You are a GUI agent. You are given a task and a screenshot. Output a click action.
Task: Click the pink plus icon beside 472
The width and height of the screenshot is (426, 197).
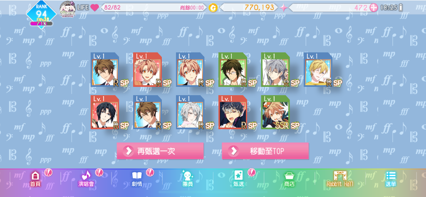click(374, 7)
